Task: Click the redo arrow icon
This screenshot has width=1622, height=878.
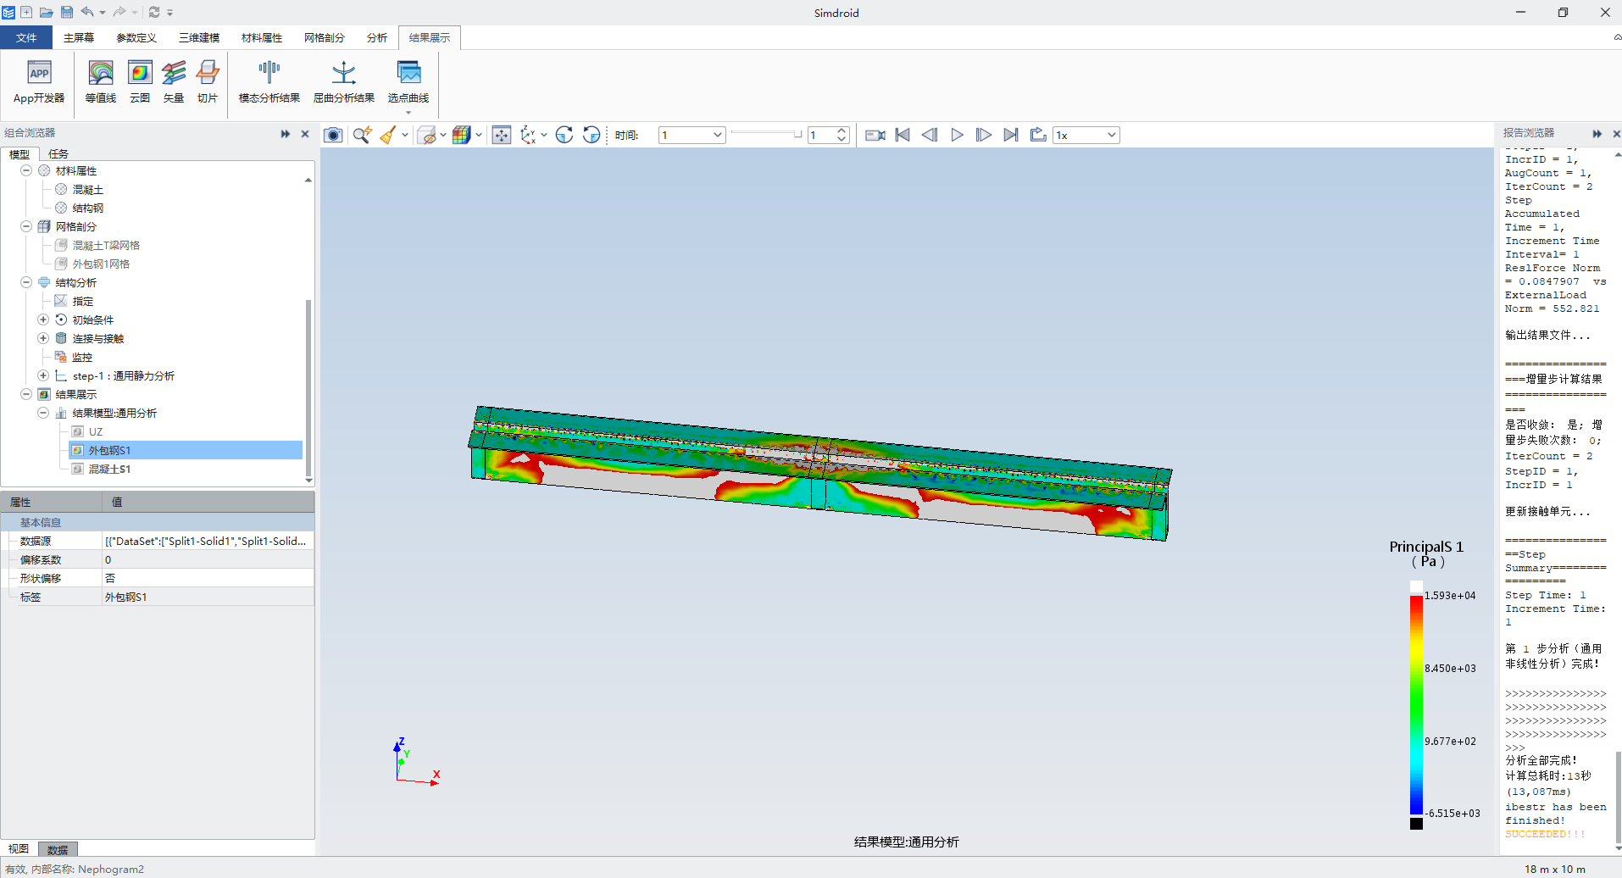Action: pyautogui.click(x=119, y=12)
